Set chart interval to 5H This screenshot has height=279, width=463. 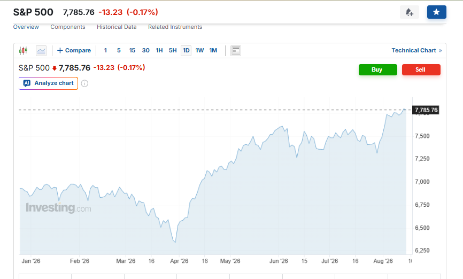coord(173,50)
